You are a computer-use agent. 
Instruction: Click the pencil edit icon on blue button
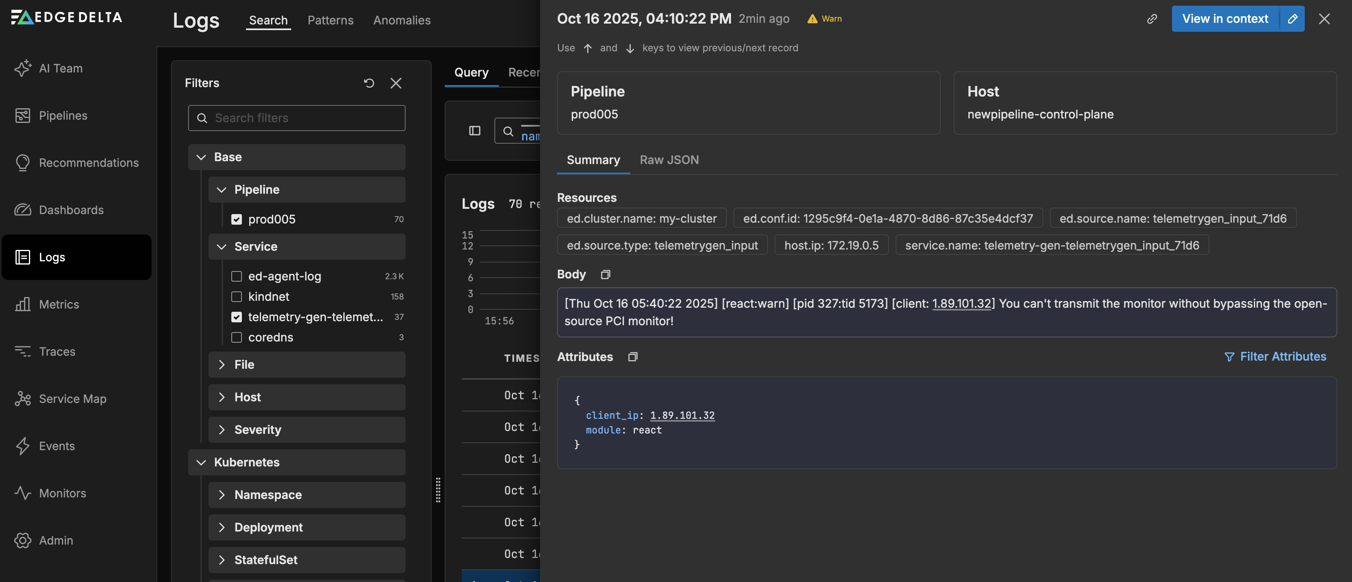pyautogui.click(x=1292, y=19)
